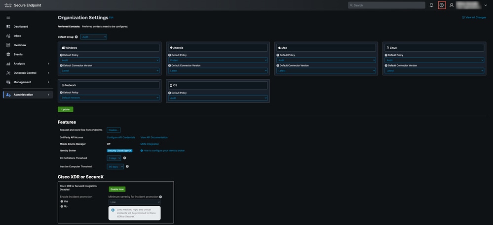Open iOS Default Policy dropdown
Image resolution: width=493 pixels, height=225 pixels.
[218, 98]
